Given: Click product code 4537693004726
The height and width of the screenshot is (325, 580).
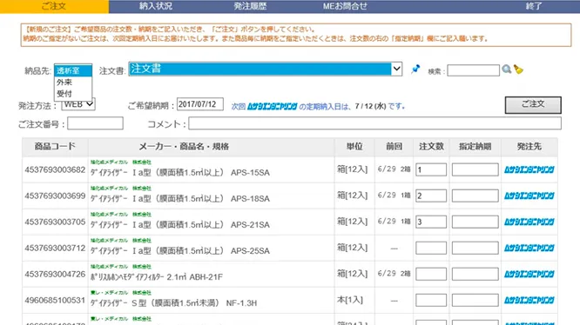Looking at the screenshot, I should pyautogui.click(x=55, y=274).
